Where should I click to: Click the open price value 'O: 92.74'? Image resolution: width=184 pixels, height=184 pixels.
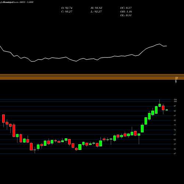[x=67, y=8]
